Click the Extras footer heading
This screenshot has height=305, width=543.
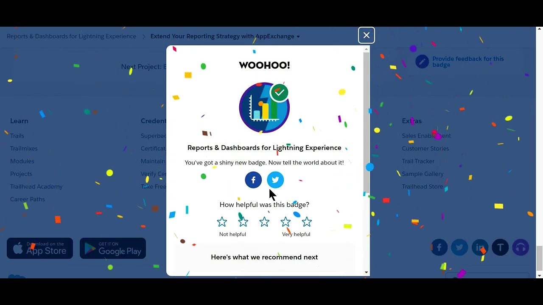(412, 121)
